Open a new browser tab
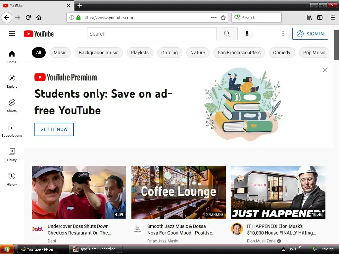 [x=80, y=5]
